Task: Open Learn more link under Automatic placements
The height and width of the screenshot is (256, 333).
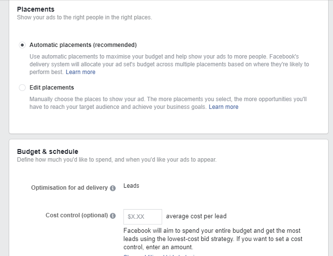Action: pos(80,72)
